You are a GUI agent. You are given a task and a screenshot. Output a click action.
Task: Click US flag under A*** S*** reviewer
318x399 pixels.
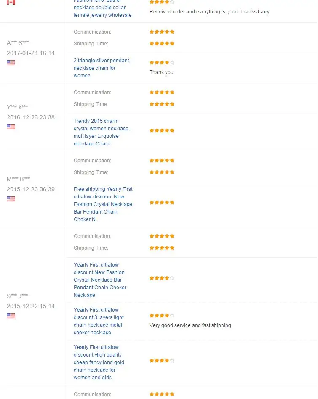pos(11,63)
